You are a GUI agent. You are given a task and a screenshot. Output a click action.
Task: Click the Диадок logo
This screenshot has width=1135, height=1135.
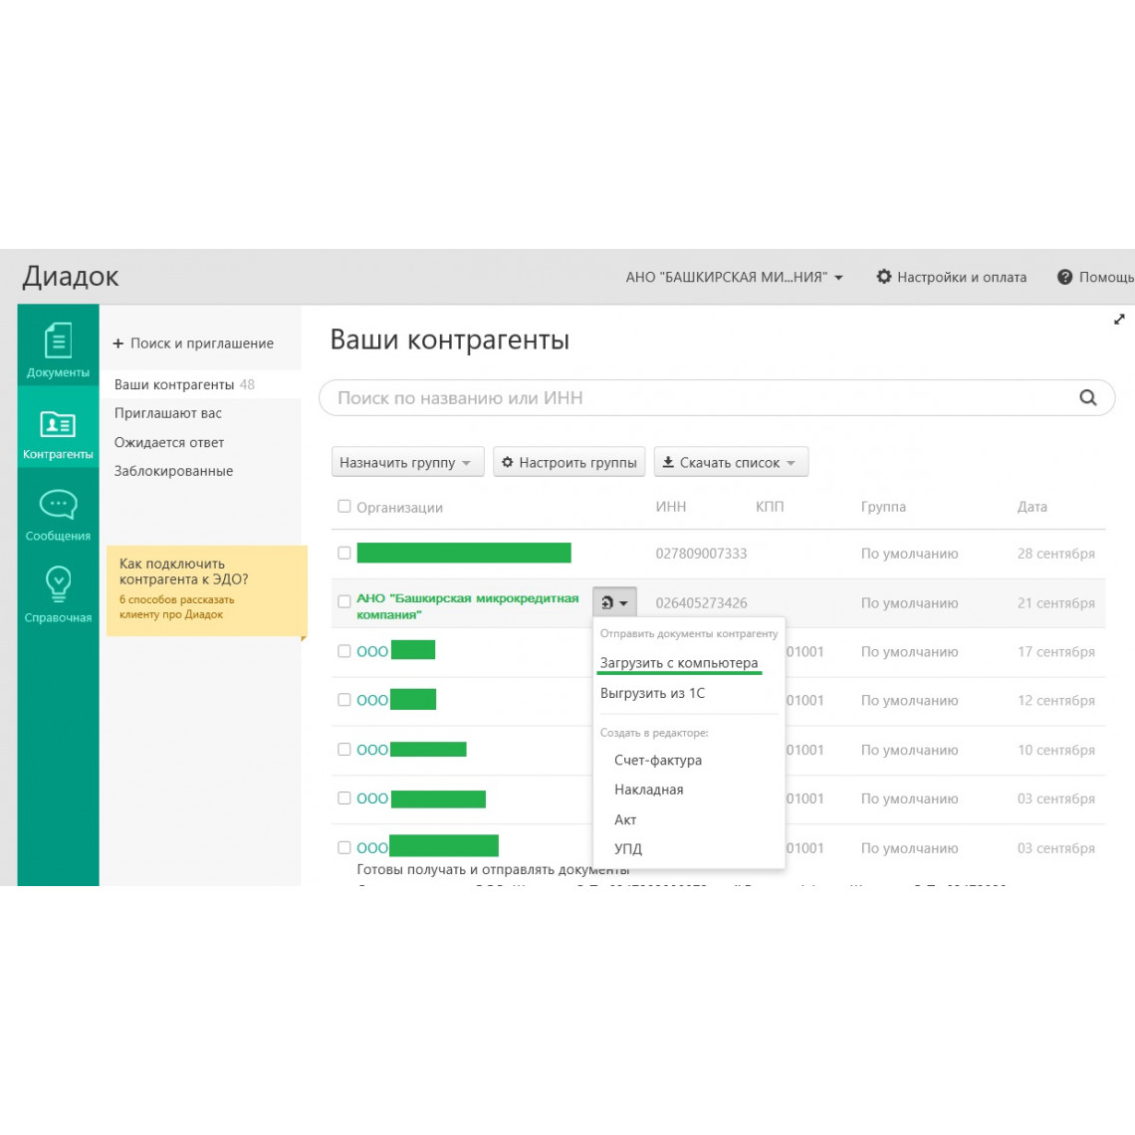pyautogui.click(x=71, y=277)
